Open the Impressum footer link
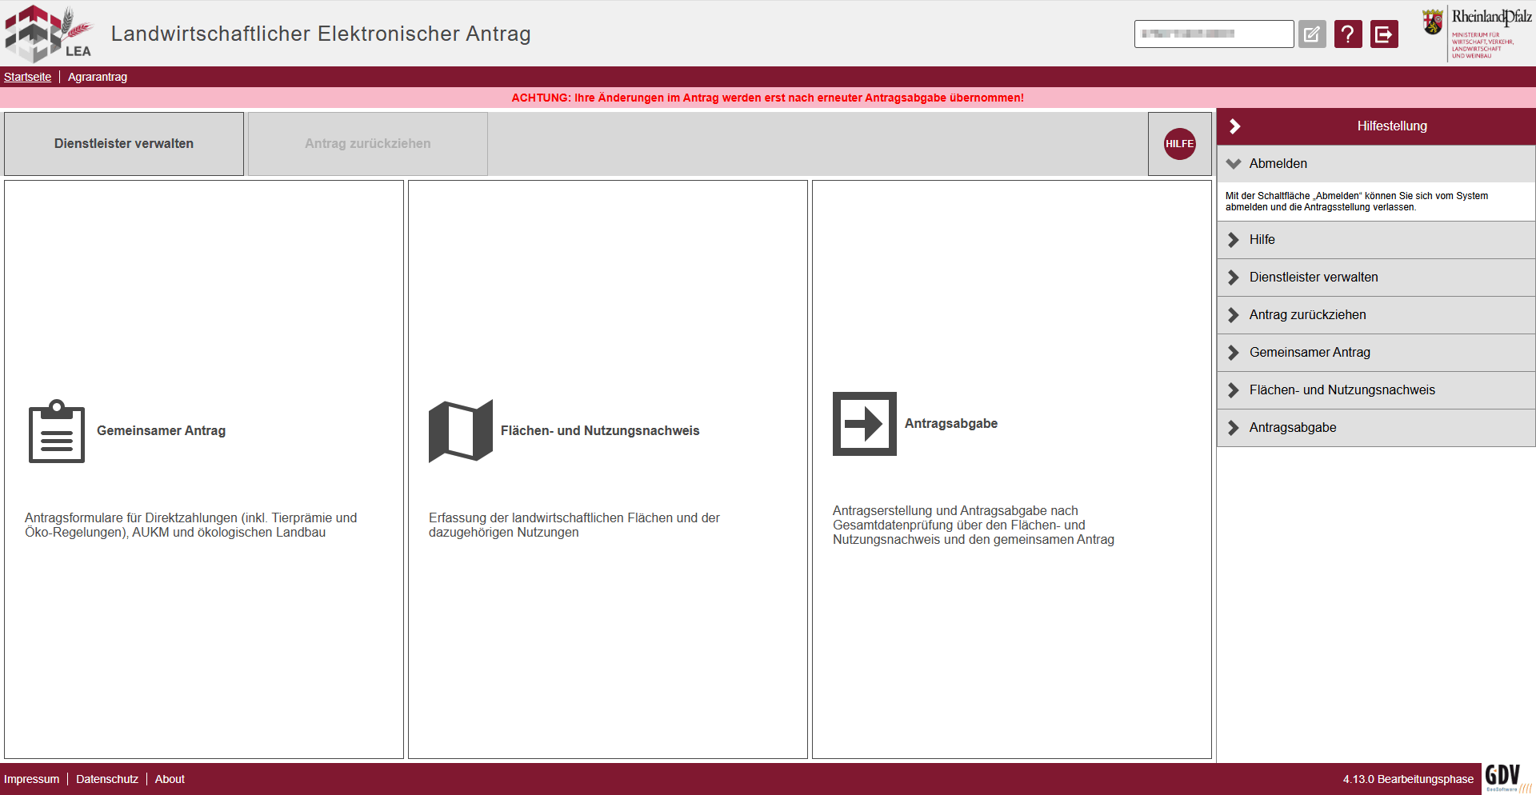Viewport: 1536px width, 795px height. (x=31, y=779)
